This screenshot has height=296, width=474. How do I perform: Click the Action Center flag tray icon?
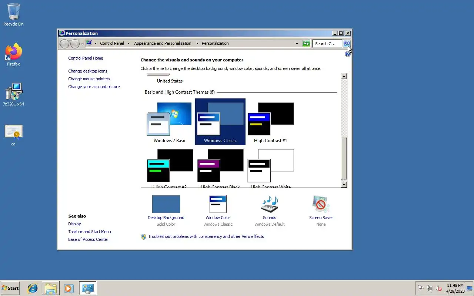421,288
